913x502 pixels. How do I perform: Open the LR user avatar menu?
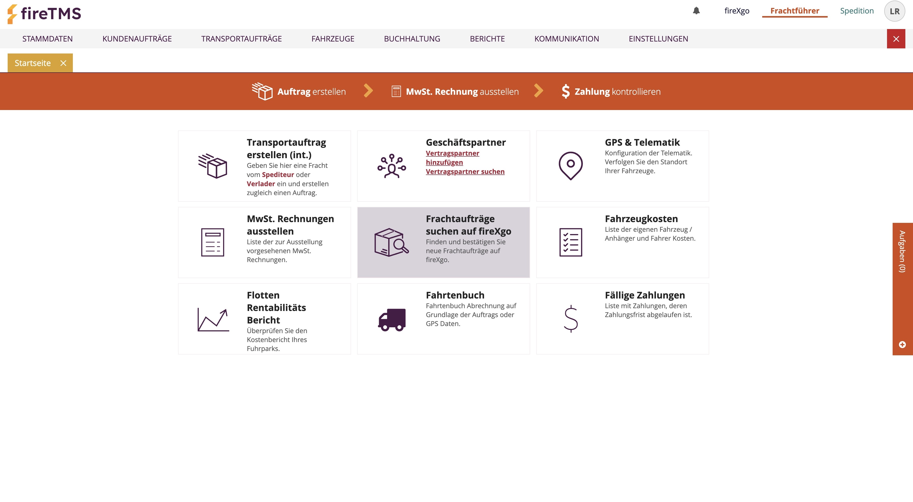894,11
